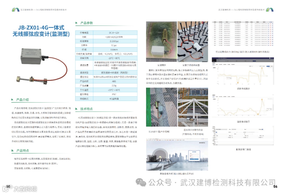Open the 防水设计 outdoor photo
The image size is (285, 194).
161,107
